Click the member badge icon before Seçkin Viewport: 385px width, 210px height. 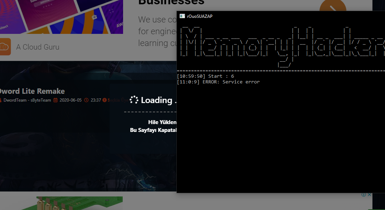click(x=104, y=100)
